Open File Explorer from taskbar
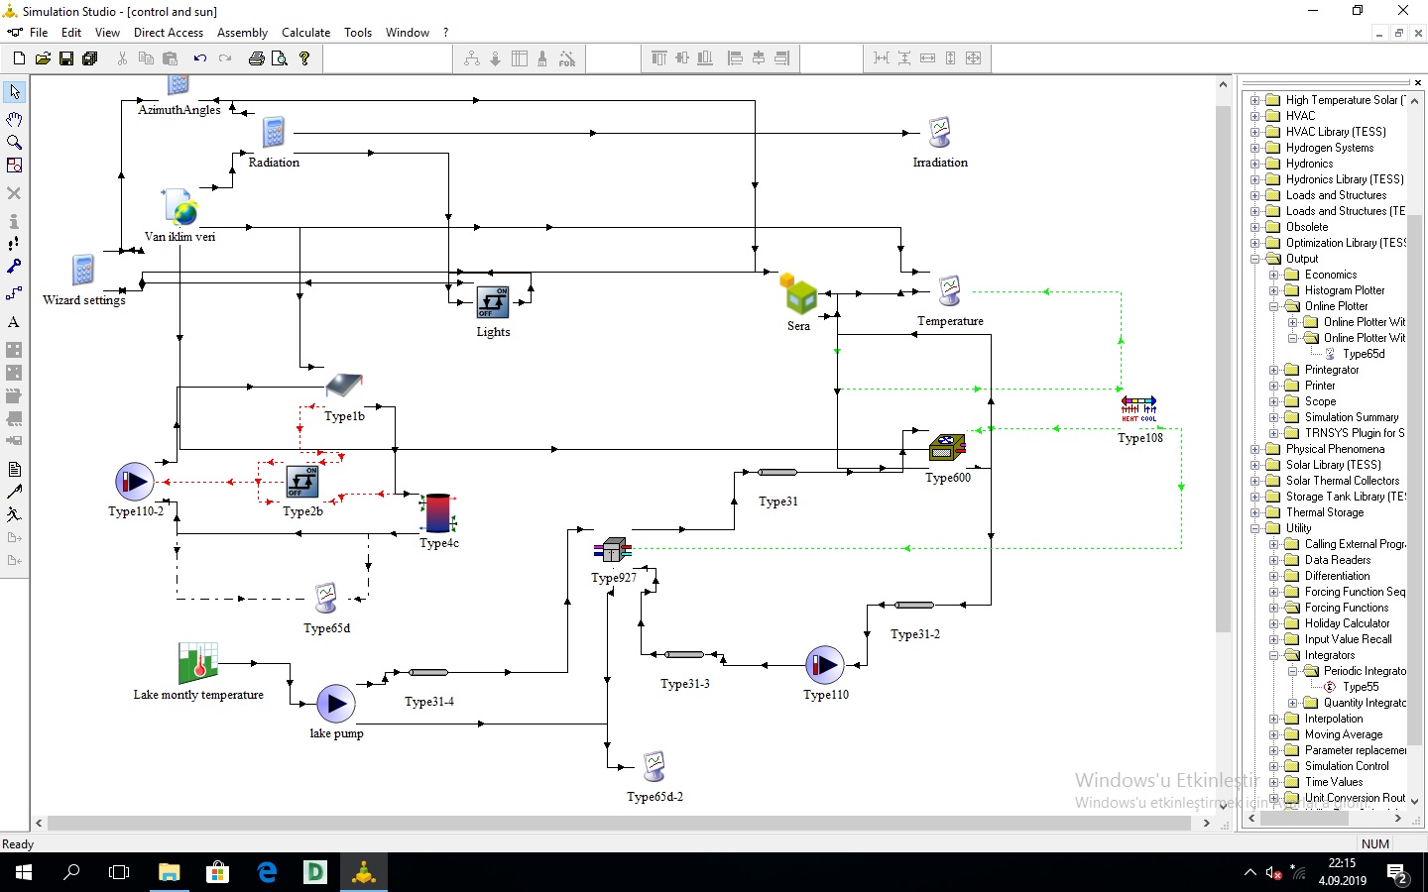The height and width of the screenshot is (892, 1428). click(169, 872)
